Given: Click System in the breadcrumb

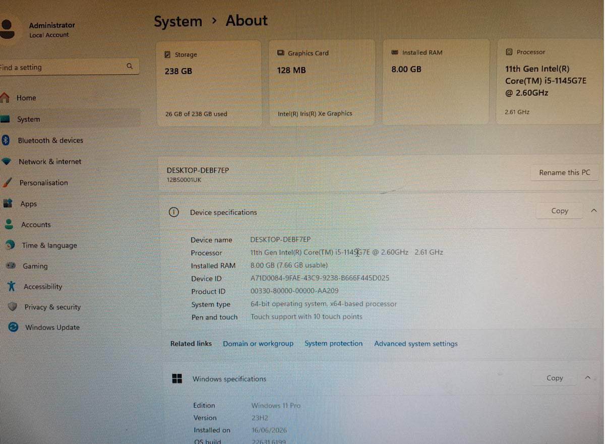Looking at the screenshot, I should pyautogui.click(x=178, y=22).
